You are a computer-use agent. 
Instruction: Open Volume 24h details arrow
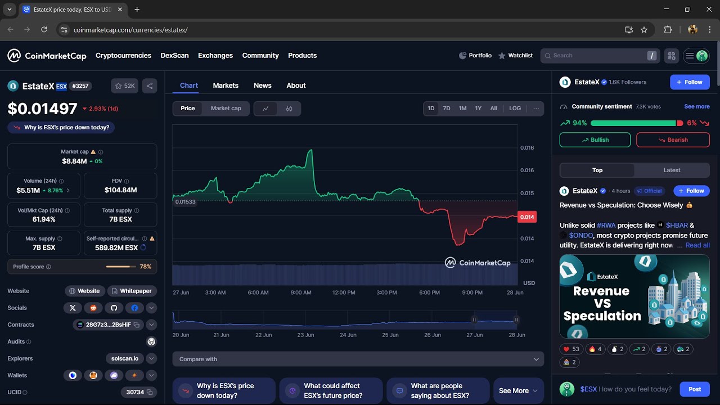pos(68,191)
